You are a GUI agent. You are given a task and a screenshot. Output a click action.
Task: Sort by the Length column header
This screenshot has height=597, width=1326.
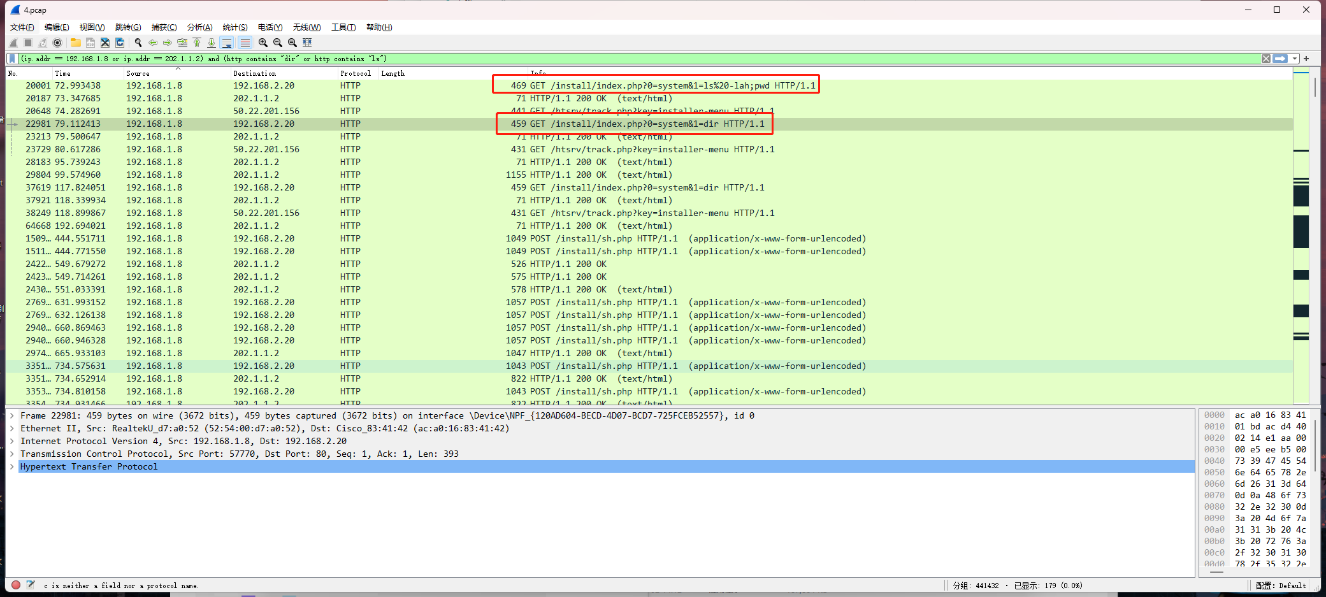coord(452,73)
